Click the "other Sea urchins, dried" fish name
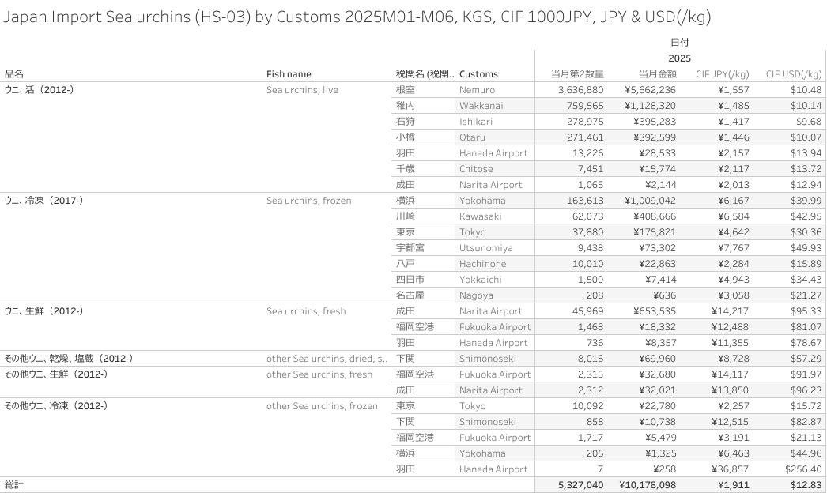 (x=327, y=359)
